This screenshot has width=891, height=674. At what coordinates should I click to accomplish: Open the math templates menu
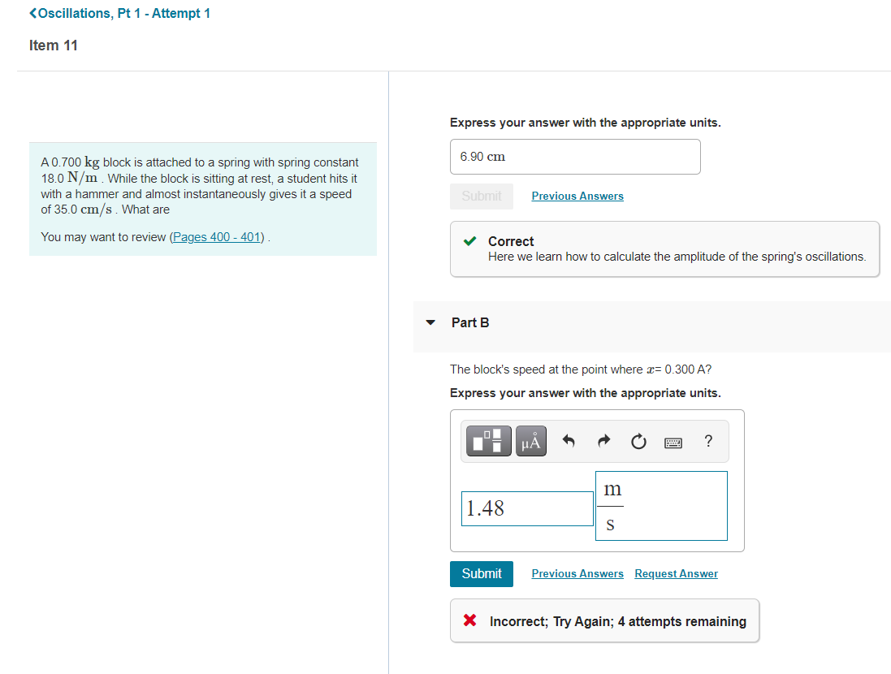pyautogui.click(x=488, y=441)
